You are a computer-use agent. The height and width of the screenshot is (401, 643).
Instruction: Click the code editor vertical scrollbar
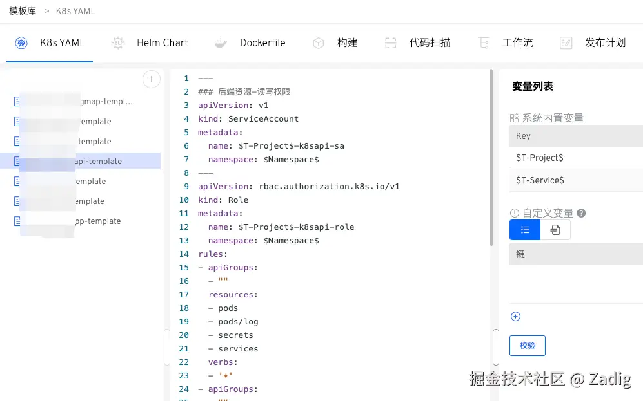click(491, 158)
